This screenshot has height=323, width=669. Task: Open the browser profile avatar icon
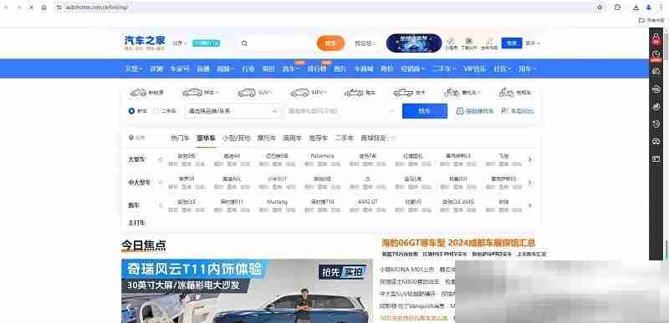pos(649,8)
